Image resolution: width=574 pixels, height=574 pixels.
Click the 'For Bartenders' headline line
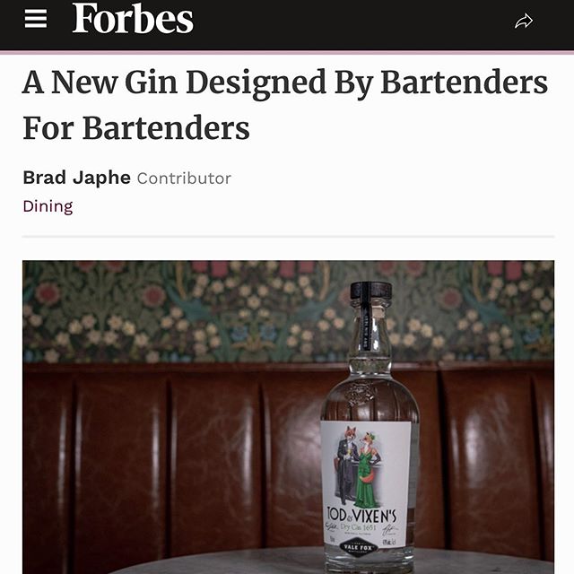click(x=136, y=128)
